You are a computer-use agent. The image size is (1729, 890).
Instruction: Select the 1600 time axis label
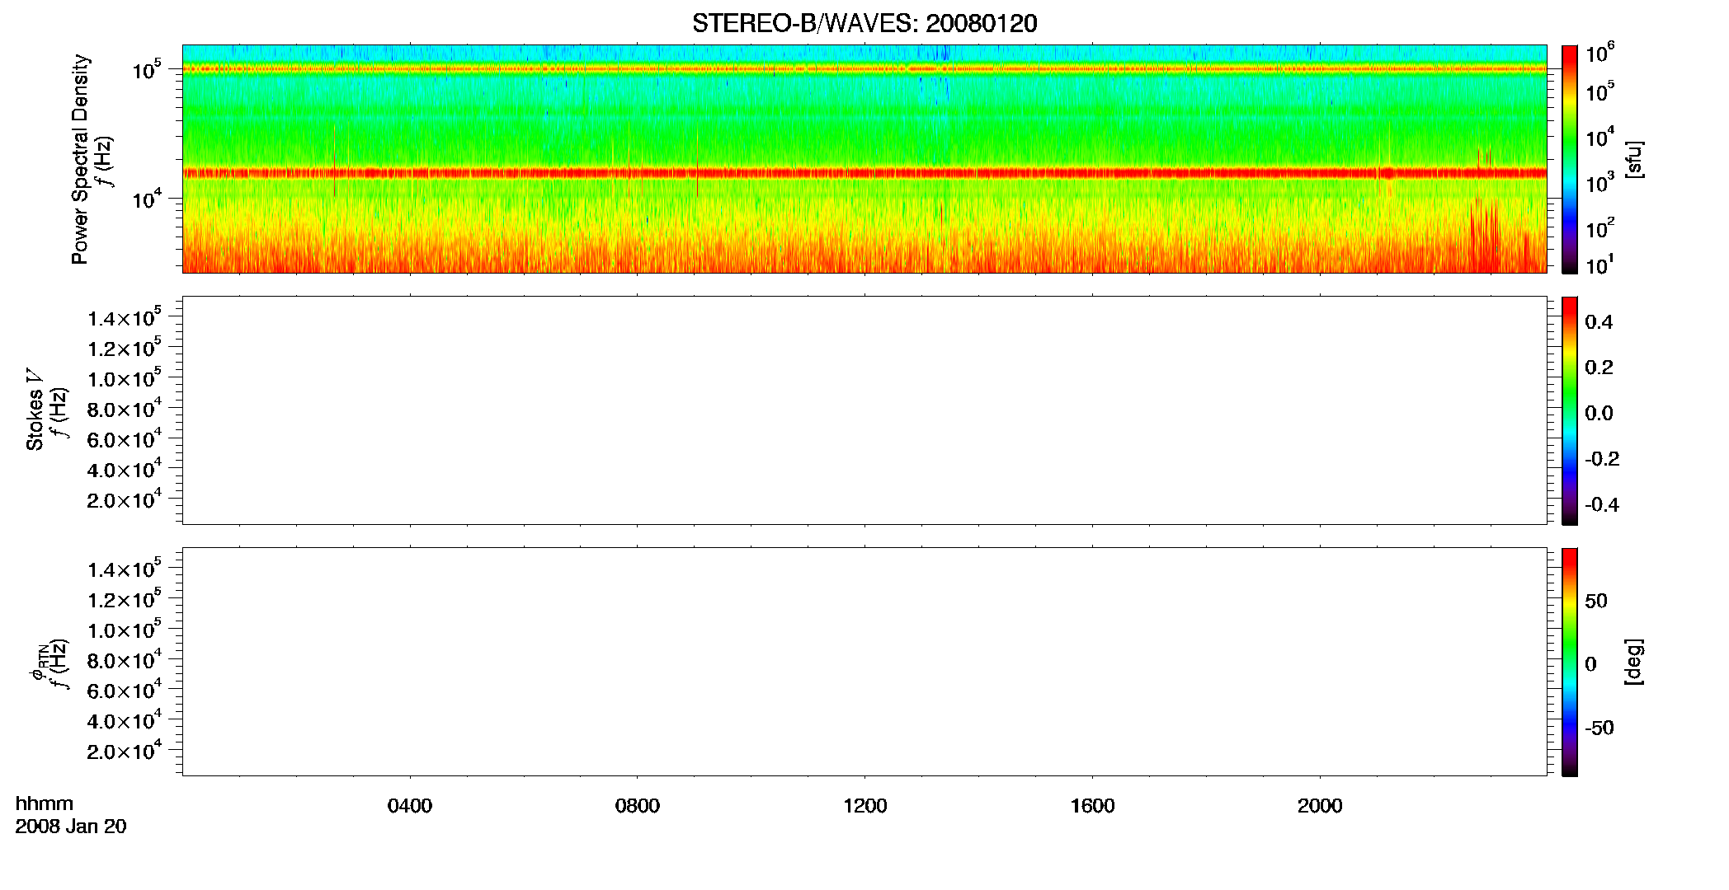pos(1092,806)
